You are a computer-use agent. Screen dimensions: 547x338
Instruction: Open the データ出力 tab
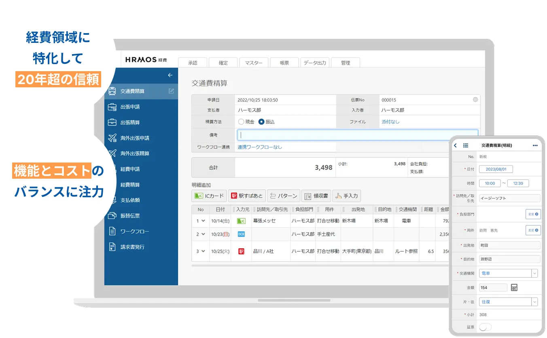[315, 63]
